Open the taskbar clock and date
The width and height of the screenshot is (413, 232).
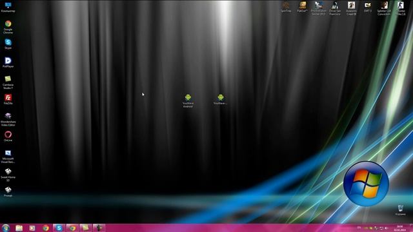click(x=400, y=228)
